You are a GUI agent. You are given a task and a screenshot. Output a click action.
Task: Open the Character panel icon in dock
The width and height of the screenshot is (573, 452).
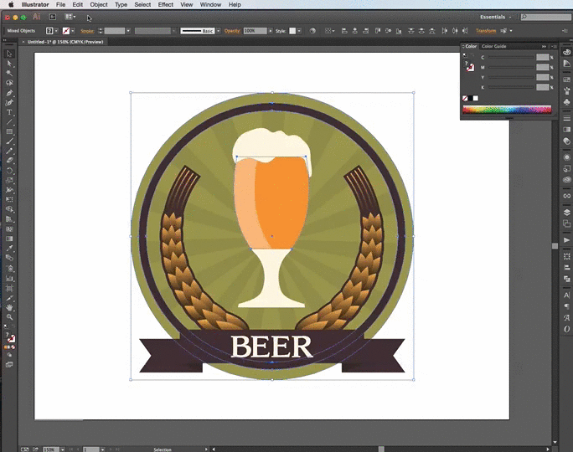pyautogui.click(x=567, y=295)
